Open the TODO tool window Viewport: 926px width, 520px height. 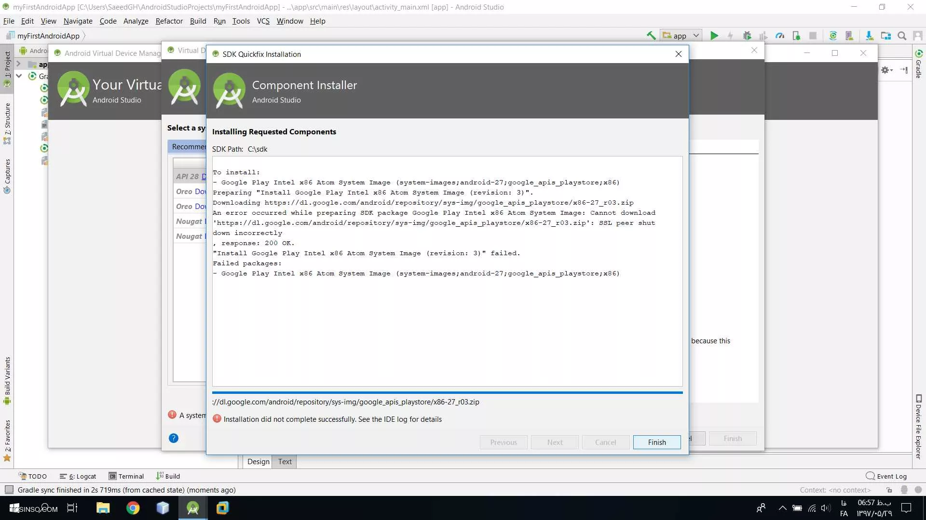[x=33, y=476]
